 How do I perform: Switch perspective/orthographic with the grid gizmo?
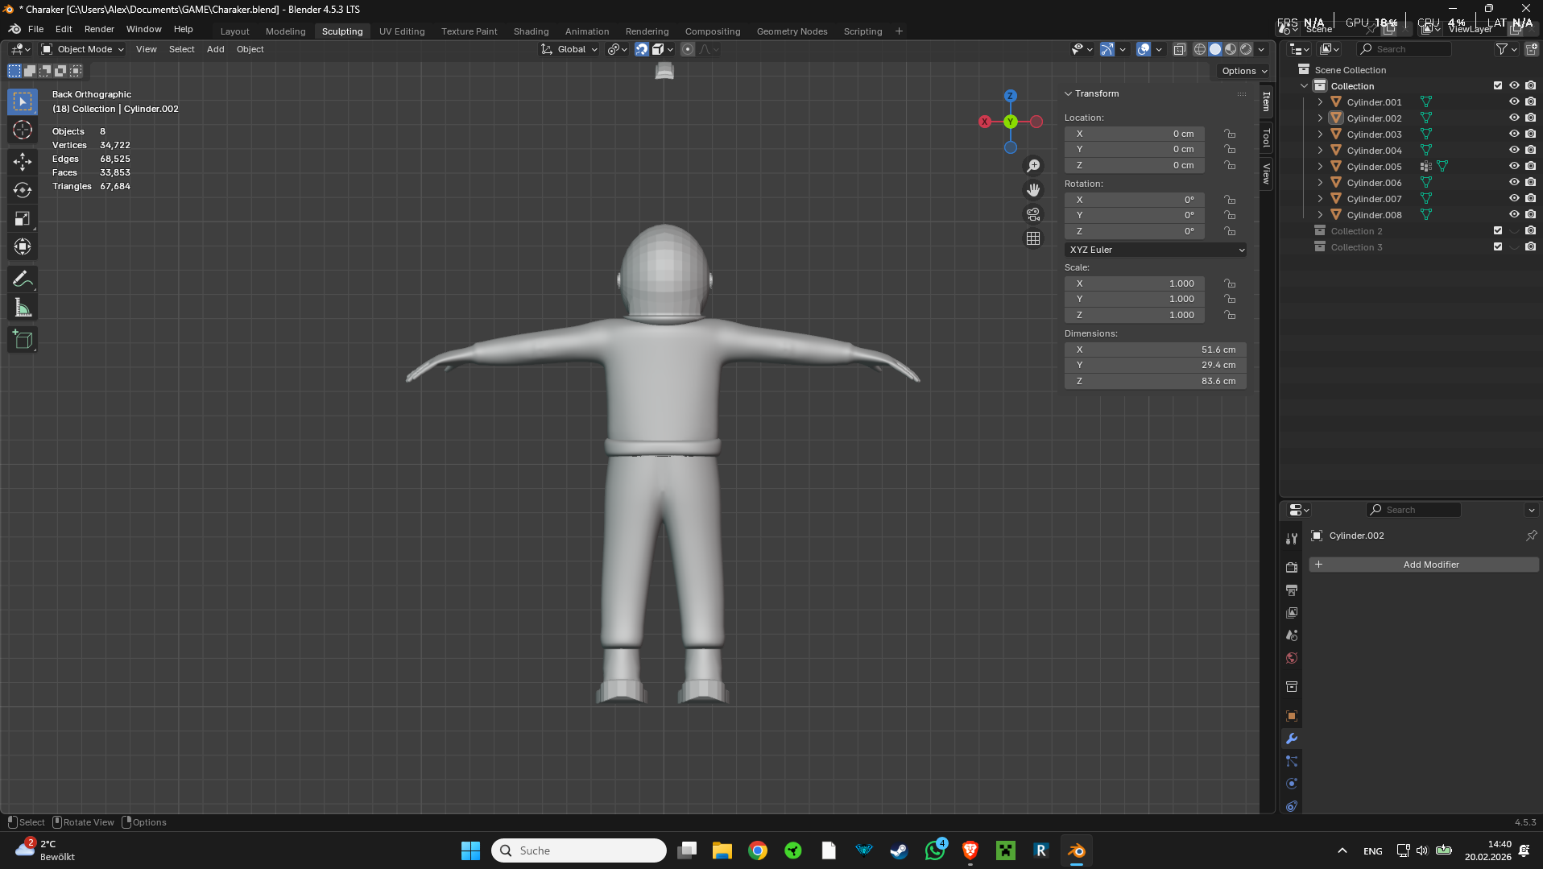pyautogui.click(x=1033, y=238)
